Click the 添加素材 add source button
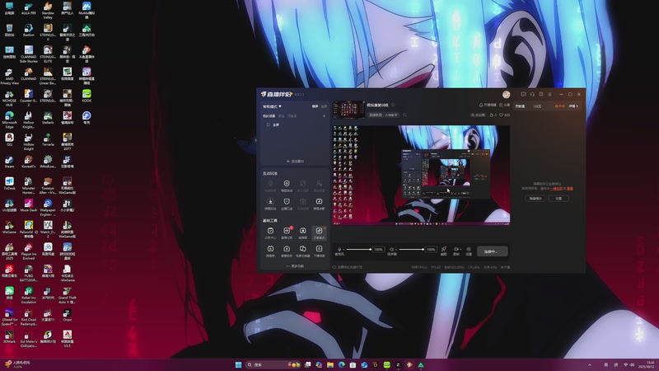659x371 pixels. [295, 161]
